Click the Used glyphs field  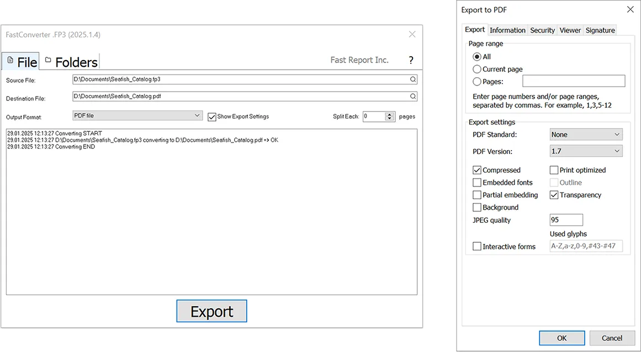click(x=586, y=246)
